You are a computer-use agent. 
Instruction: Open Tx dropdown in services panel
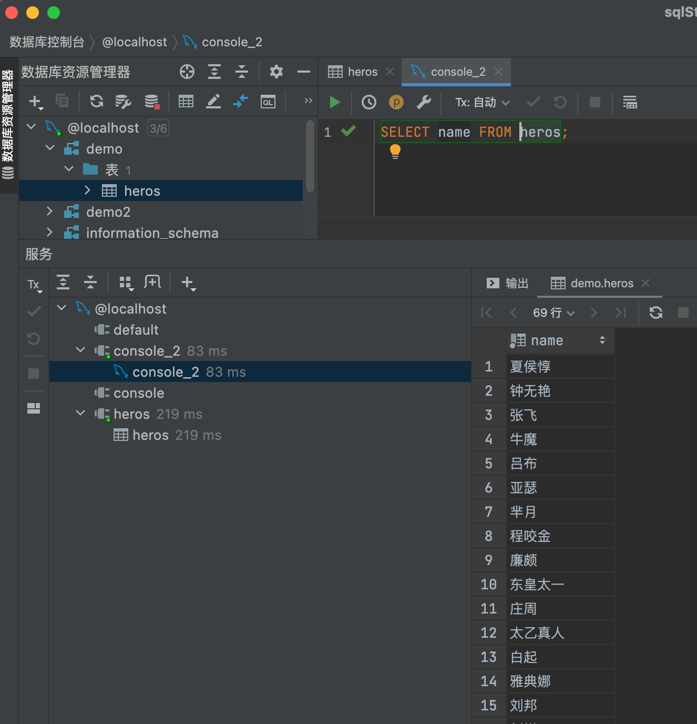click(35, 285)
